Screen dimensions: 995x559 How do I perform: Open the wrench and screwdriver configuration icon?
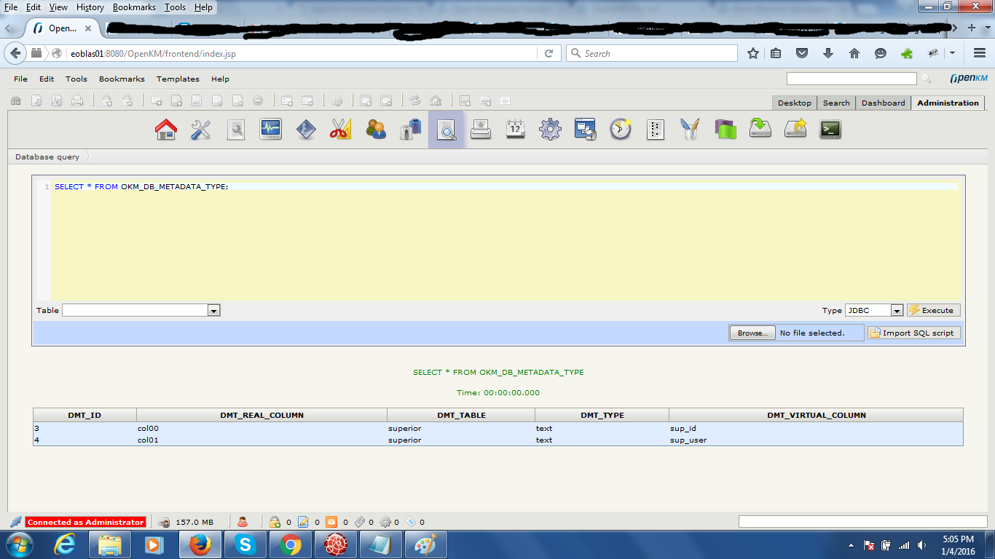pos(201,130)
